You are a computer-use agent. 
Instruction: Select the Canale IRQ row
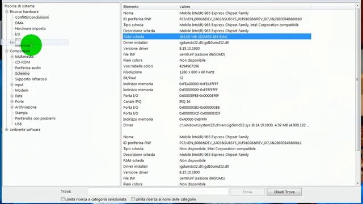217,101
